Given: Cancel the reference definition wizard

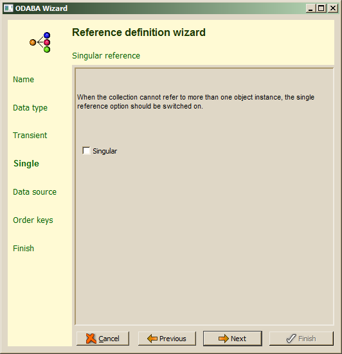Looking at the screenshot, I should (103, 339).
